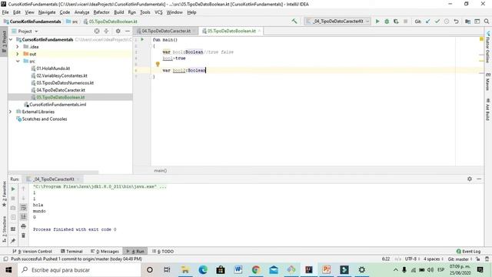The image size is (492, 277).
Task: Click the yellow intention lightbulb
Action: click(x=158, y=64)
